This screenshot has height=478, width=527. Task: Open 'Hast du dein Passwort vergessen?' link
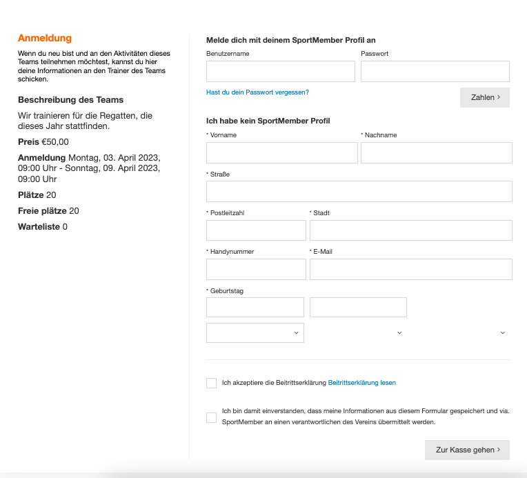point(257,92)
